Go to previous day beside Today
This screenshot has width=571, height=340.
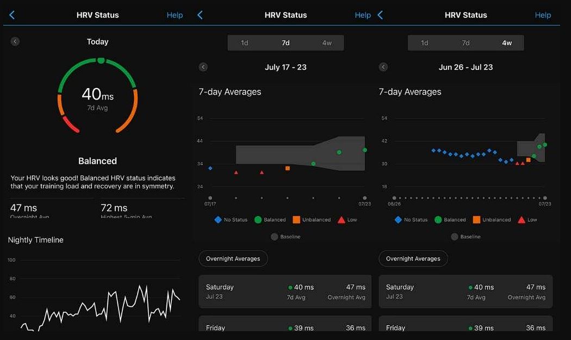pos(15,41)
